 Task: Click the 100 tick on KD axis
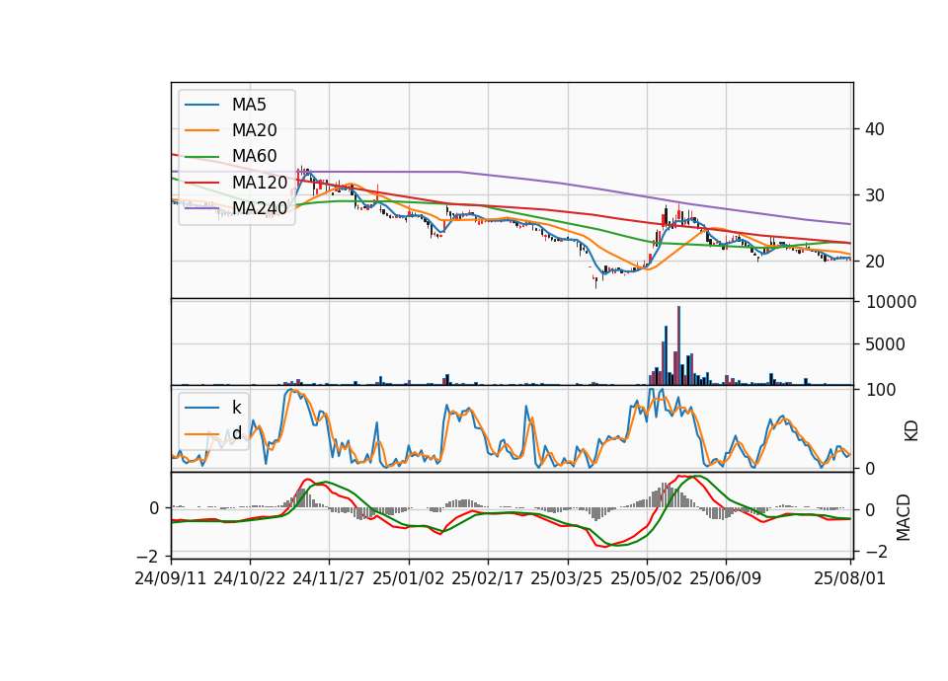[881, 390]
